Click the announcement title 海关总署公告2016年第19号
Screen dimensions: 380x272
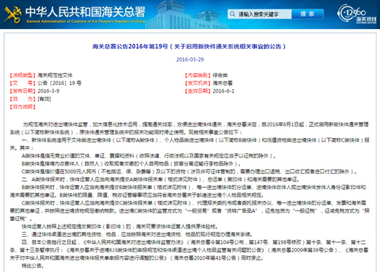[x=189, y=46]
